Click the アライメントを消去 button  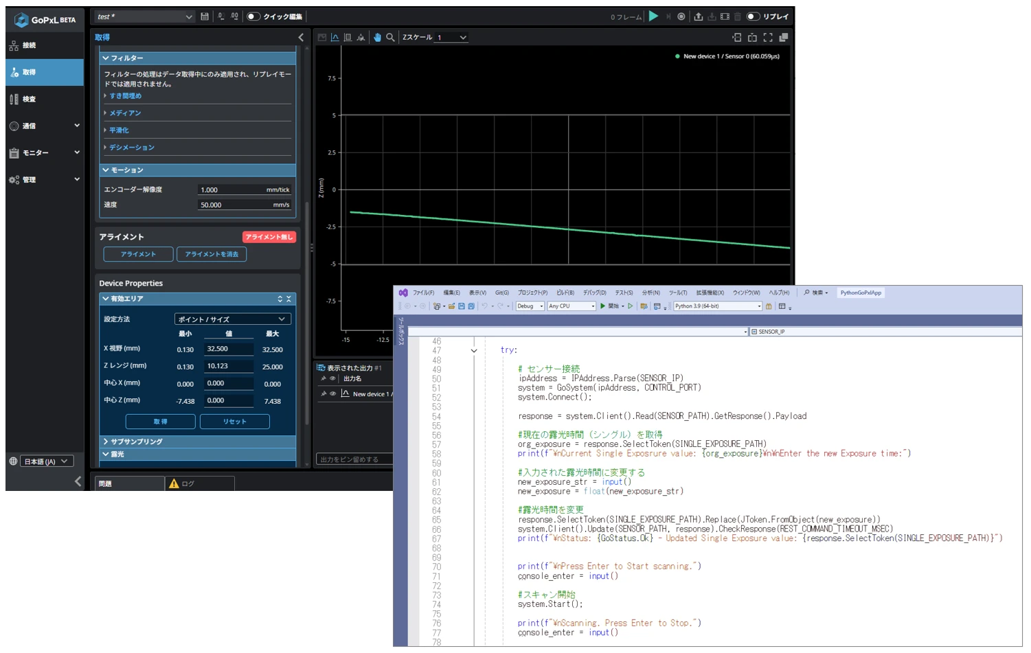(212, 254)
